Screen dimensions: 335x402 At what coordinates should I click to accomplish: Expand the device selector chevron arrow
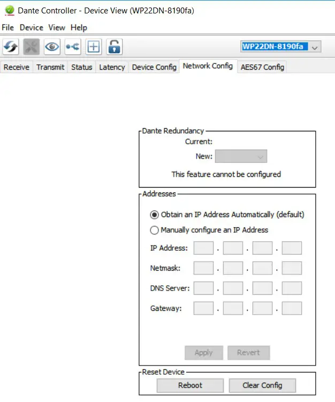point(315,47)
